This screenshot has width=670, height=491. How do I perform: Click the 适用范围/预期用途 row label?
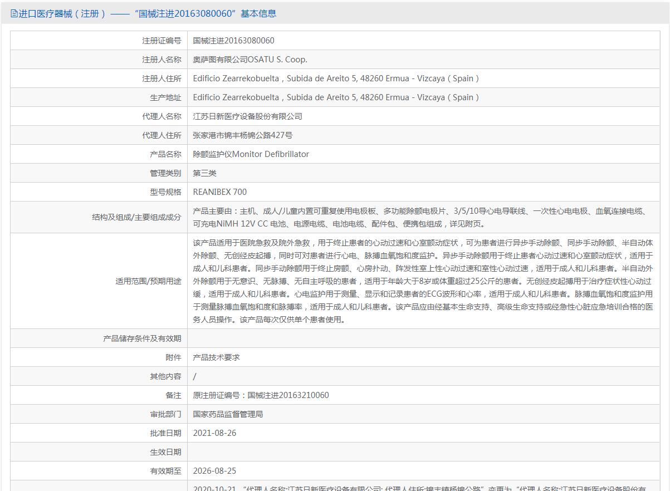(x=148, y=281)
